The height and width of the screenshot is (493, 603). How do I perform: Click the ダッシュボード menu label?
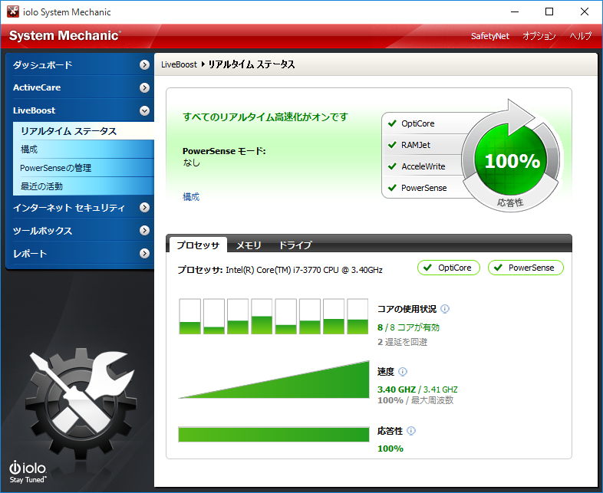point(43,65)
